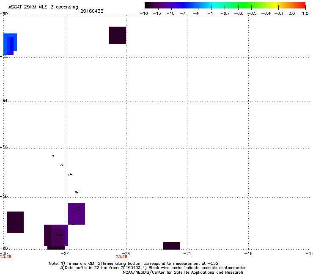Select the dark block left of -21 at the bottom

(x=172, y=246)
